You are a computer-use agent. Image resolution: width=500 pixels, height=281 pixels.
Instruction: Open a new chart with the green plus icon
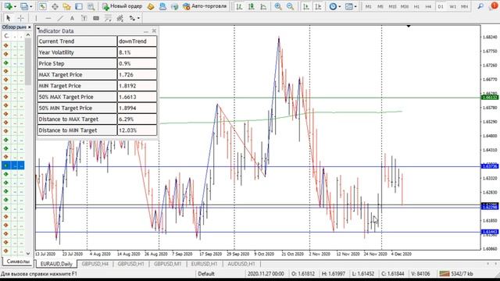tap(8, 6)
